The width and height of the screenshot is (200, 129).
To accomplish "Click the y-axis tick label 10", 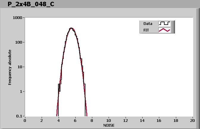I will [x=20, y=67].
